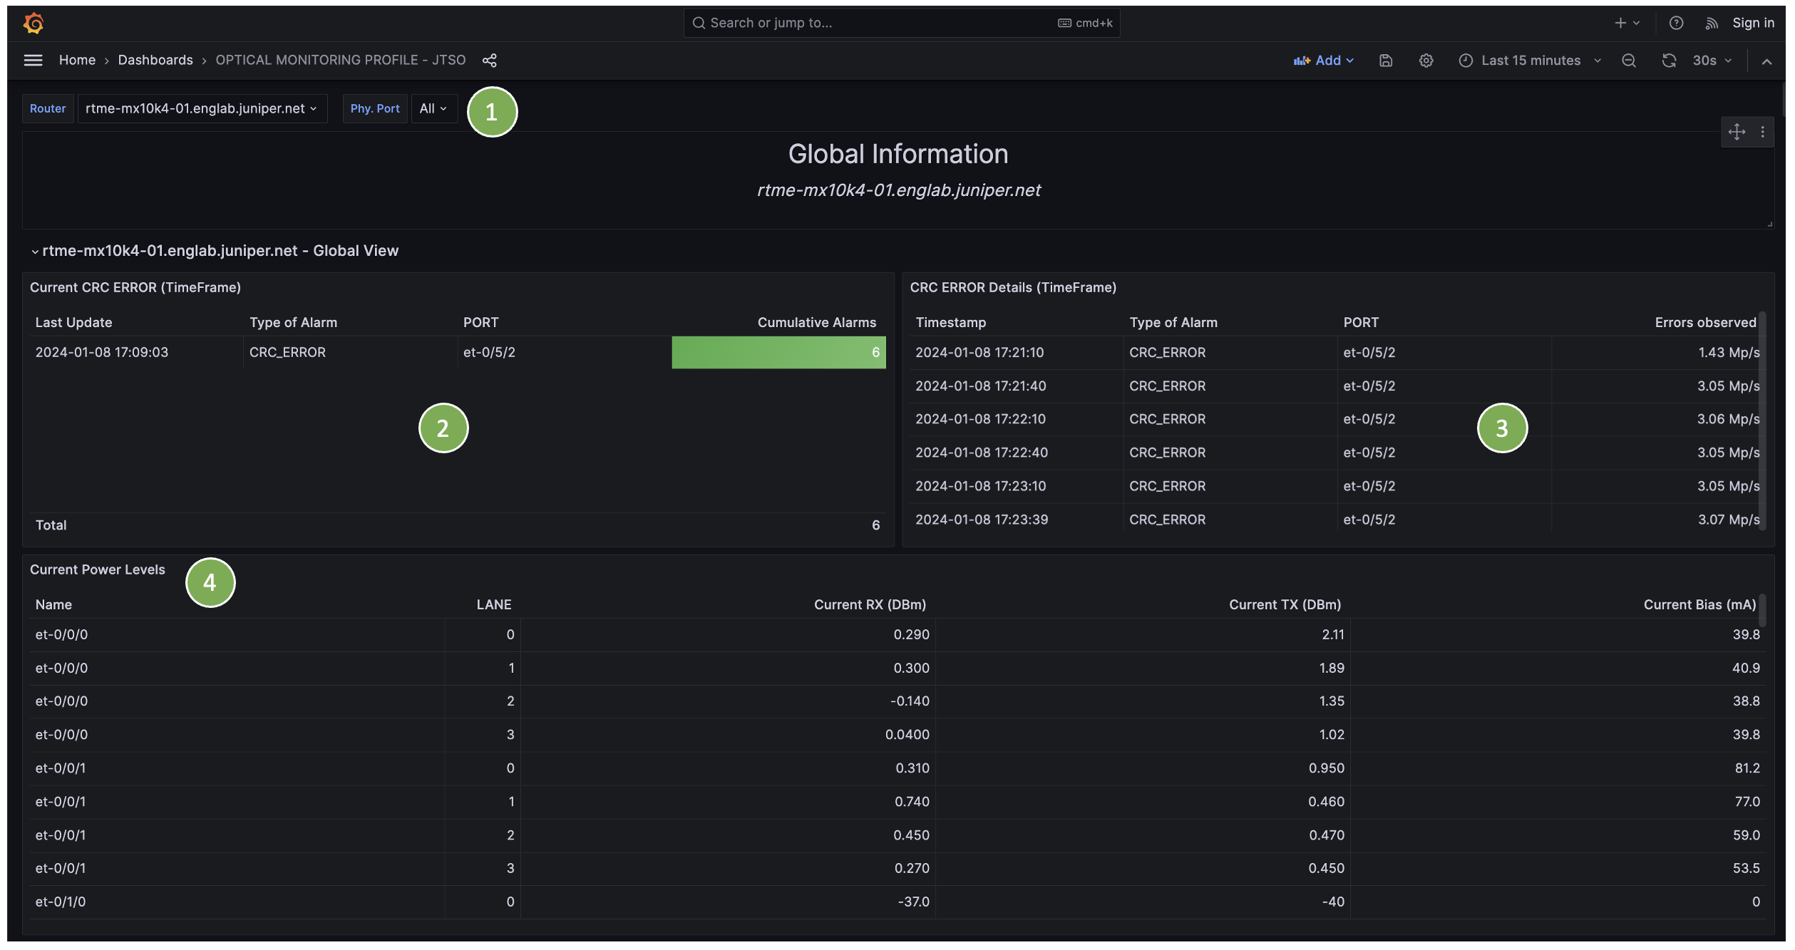Open the 30s refresh interval dropdown
Screen dimensions: 1795x950
click(1712, 61)
